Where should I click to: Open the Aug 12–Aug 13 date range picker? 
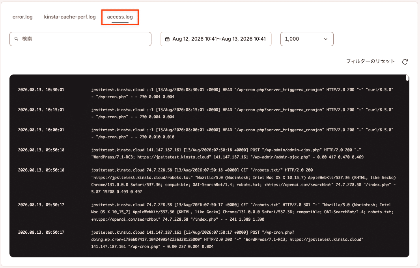tap(216, 39)
